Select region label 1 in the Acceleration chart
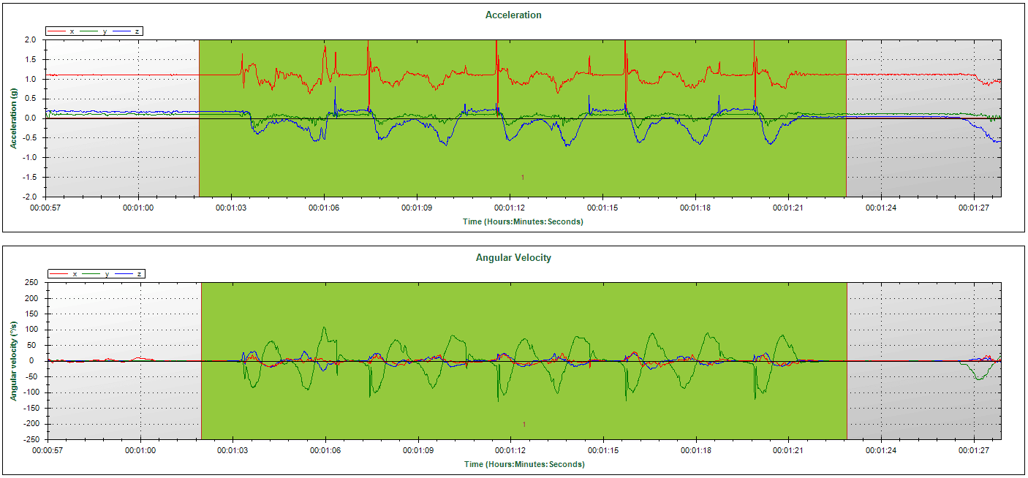The height and width of the screenshot is (478, 1028). [523, 178]
